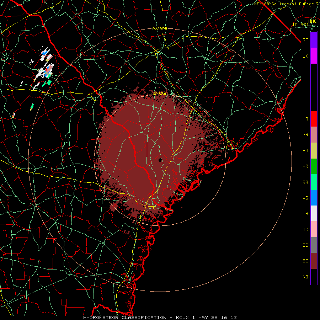Viewport: 320px width, 320px height.
Task: Click the dark brown BI legend swatch
Action: point(314,261)
